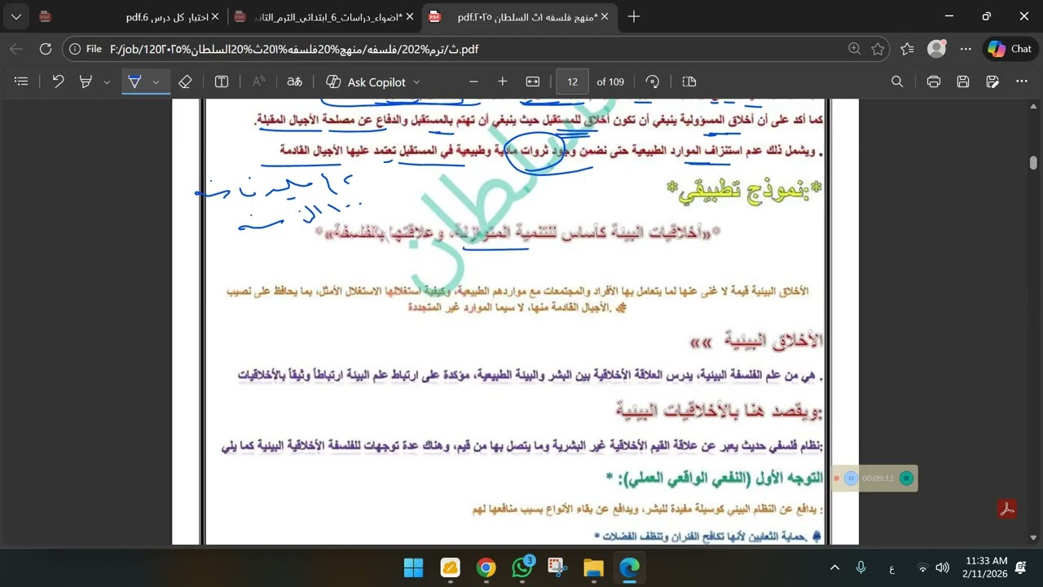Open the table of contents panel
The height and width of the screenshot is (587, 1043).
[x=22, y=82]
